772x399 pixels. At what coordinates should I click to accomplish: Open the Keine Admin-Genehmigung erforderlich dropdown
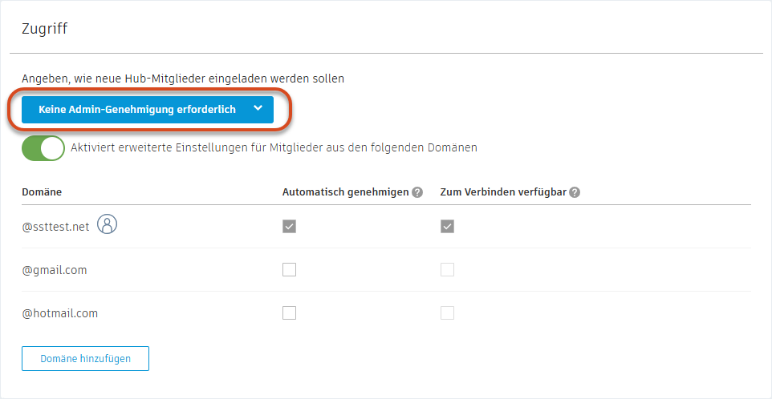coord(137,110)
